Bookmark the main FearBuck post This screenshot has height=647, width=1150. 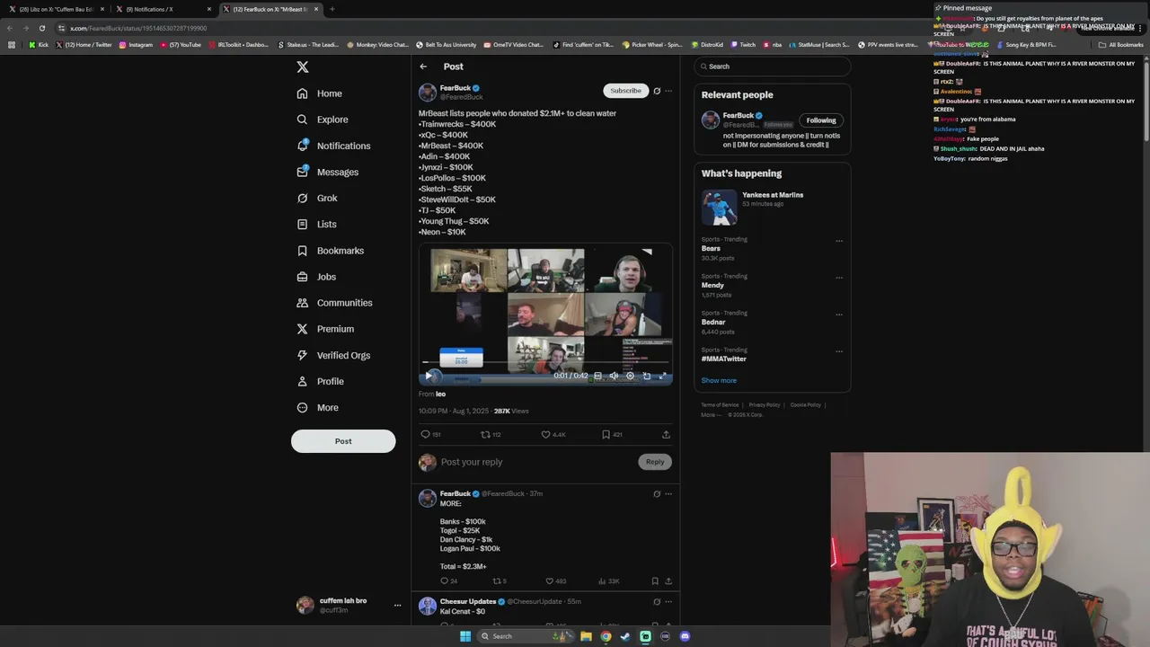[x=606, y=435]
